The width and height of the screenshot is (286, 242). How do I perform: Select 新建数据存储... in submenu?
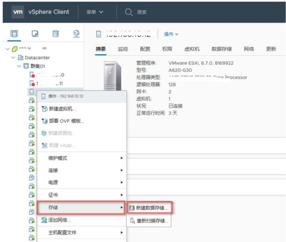150,208
